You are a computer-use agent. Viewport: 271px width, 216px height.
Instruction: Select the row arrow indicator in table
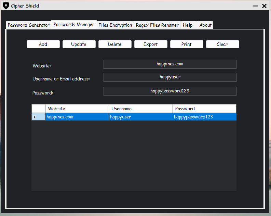pos(35,117)
